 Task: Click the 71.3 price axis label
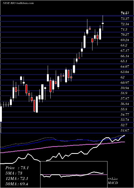(124, 29)
